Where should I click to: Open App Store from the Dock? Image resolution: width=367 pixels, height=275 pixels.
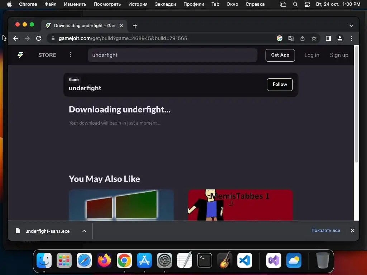click(144, 260)
